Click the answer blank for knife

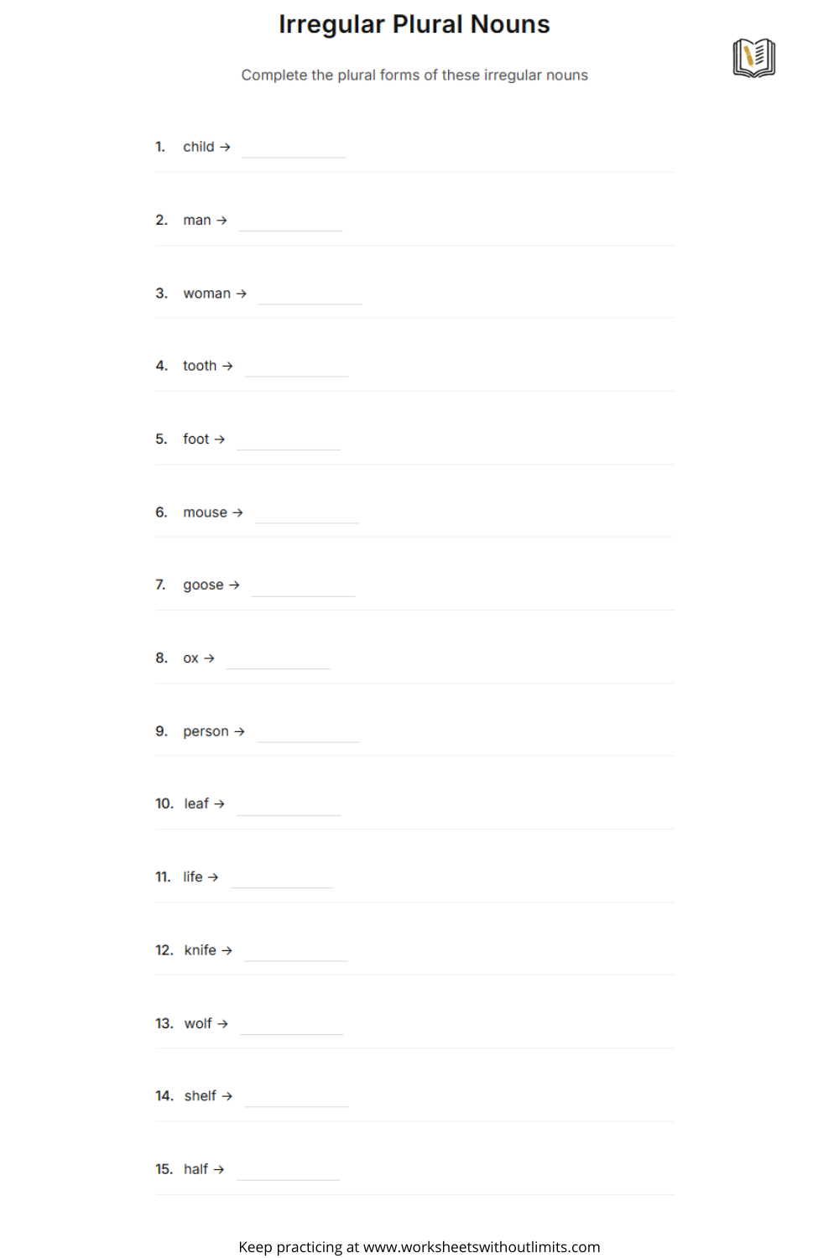coord(295,952)
